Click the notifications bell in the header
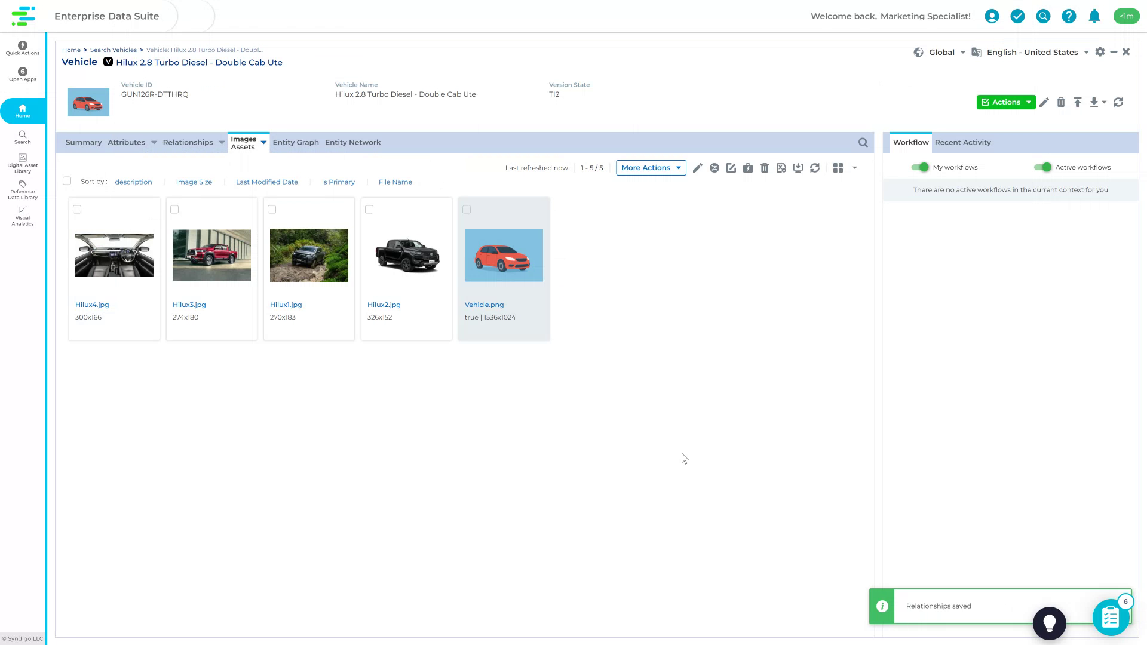1147x645 pixels. click(x=1094, y=16)
